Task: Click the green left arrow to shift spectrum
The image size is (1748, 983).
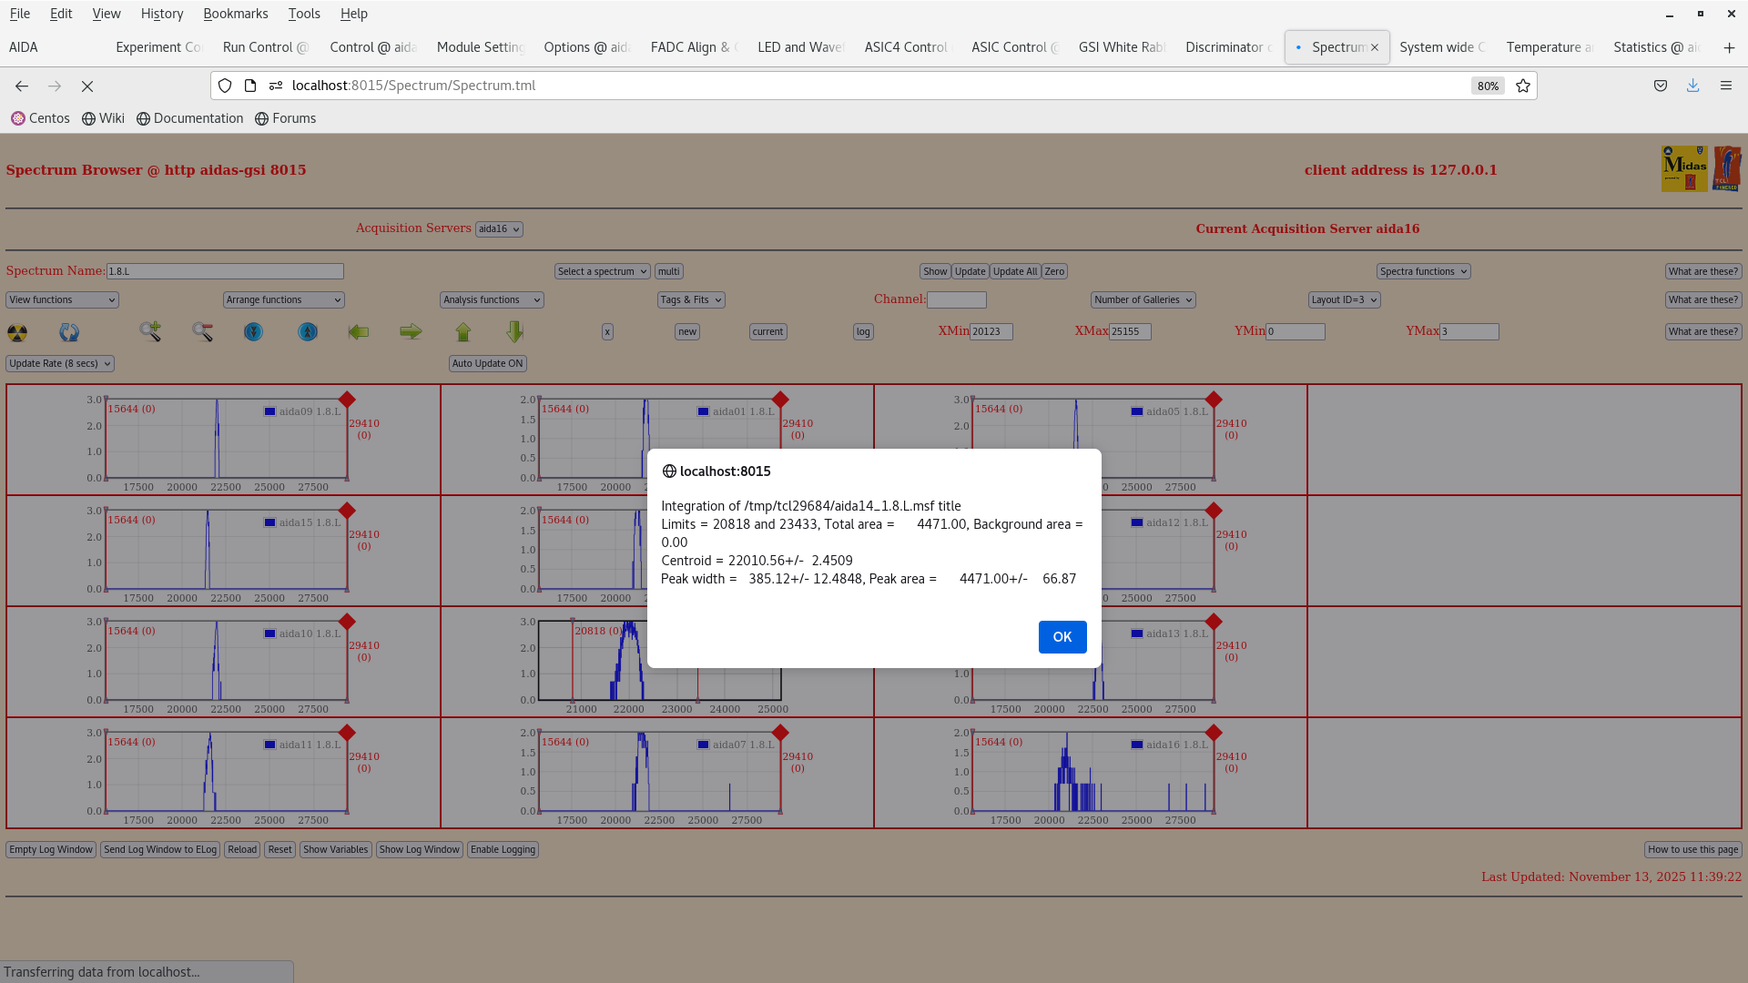Action: 359,331
